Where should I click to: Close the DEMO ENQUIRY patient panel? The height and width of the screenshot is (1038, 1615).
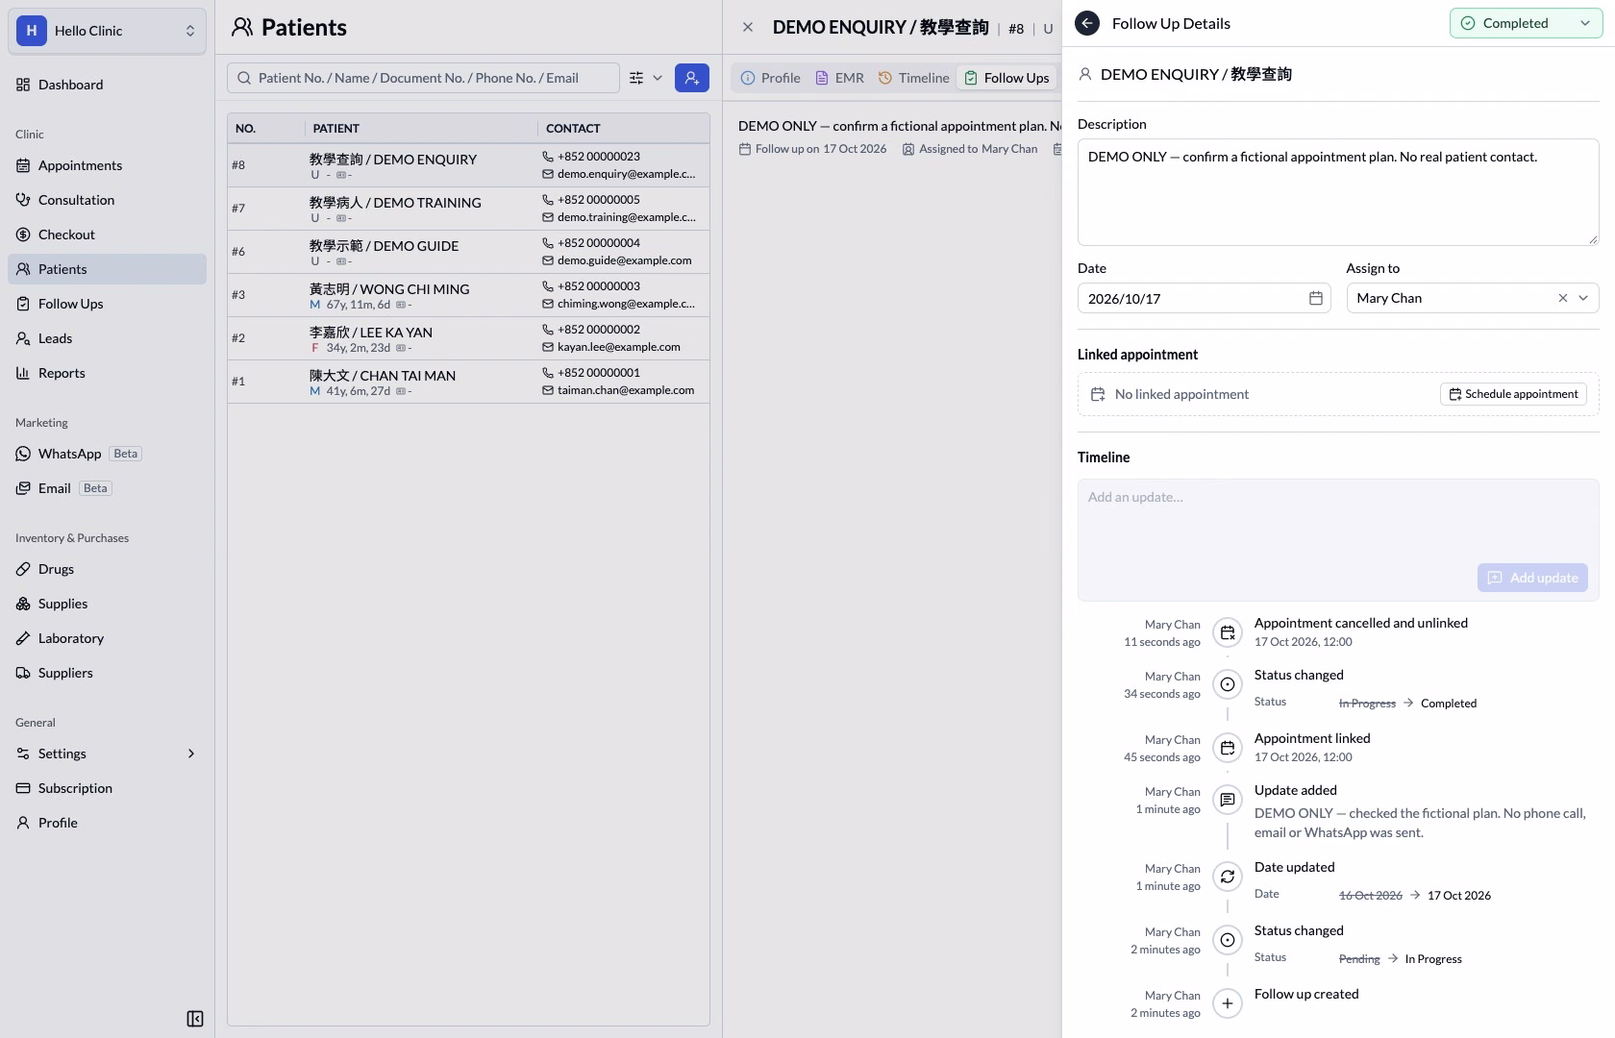pyautogui.click(x=748, y=28)
